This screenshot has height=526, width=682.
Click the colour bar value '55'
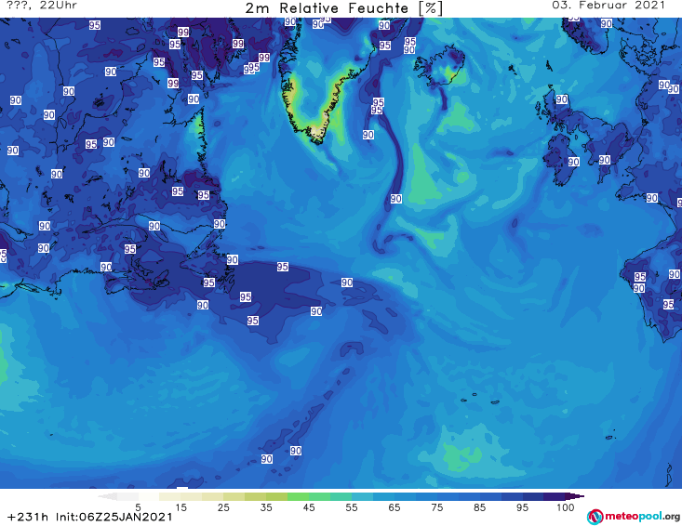pyautogui.click(x=352, y=507)
